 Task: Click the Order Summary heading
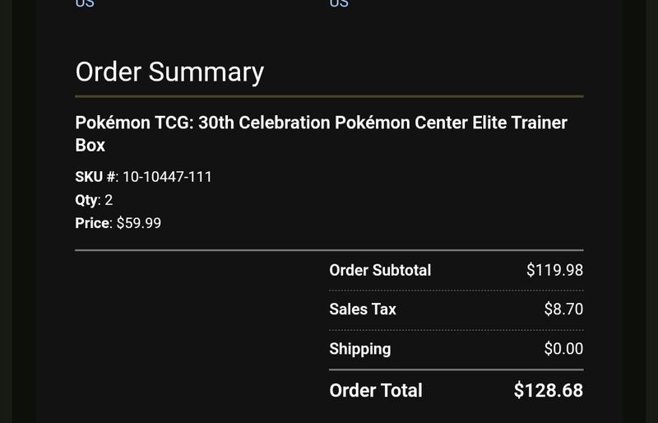(x=169, y=72)
